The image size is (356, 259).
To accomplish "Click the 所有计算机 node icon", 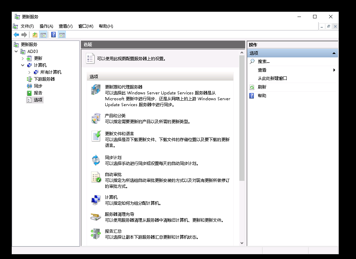I will [36, 72].
